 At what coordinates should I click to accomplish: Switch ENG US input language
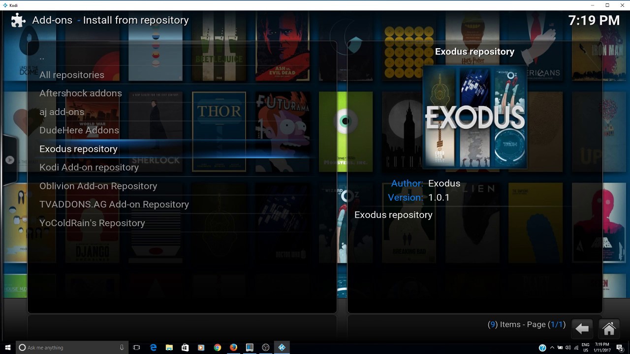pyautogui.click(x=586, y=348)
